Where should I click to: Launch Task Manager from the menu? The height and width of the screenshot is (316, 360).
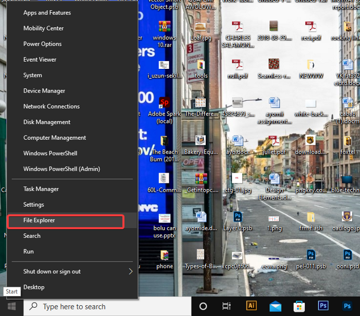(41, 189)
